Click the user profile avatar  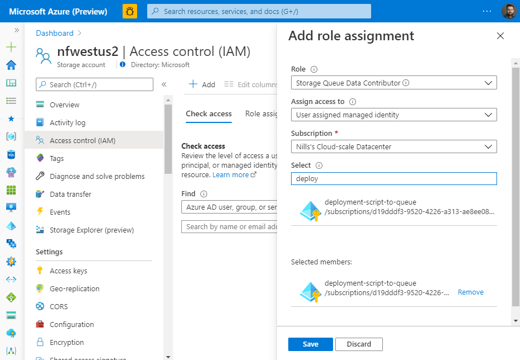pyautogui.click(x=509, y=11)
